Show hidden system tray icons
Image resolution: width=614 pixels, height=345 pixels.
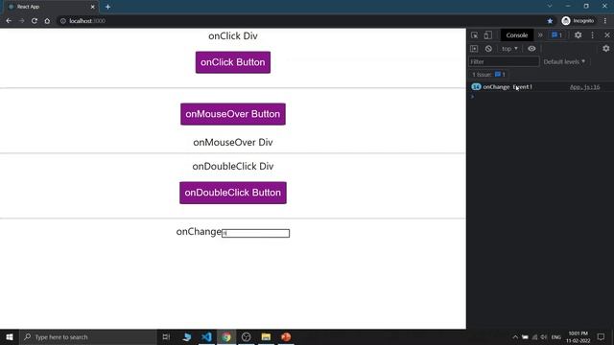coord(515,336)
